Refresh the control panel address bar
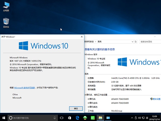This screenshot has width=161, height=121. pos(136,42)
